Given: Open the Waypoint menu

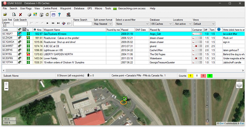Looking at the screenshot, I should click(x=66, y=9).
